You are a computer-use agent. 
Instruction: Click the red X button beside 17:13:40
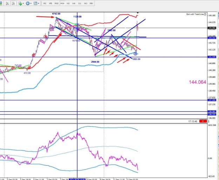tap(203, 121)
